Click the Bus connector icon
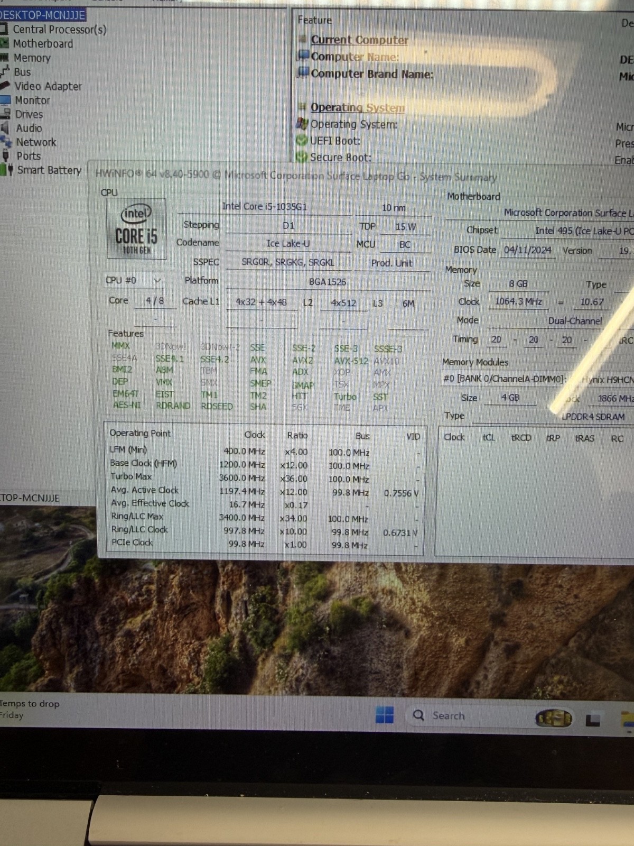634x846 pixels. (5, 71)
